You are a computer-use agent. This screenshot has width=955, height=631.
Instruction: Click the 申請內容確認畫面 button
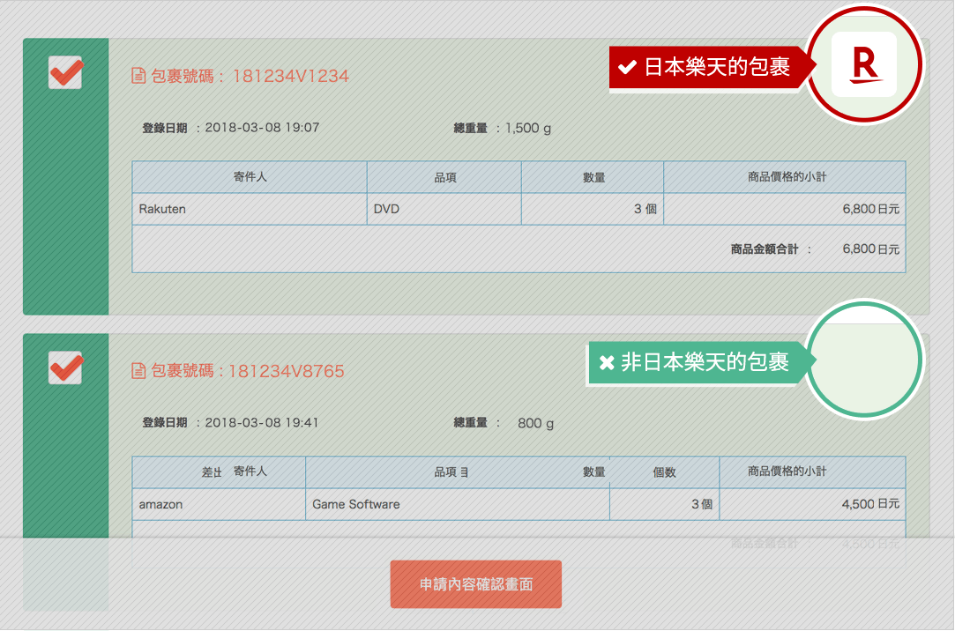pyautogui.click(x=475, y=584)
